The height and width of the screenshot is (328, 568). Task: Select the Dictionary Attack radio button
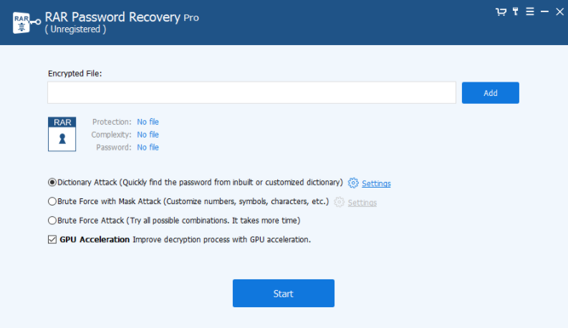click(x=52, y=182)
